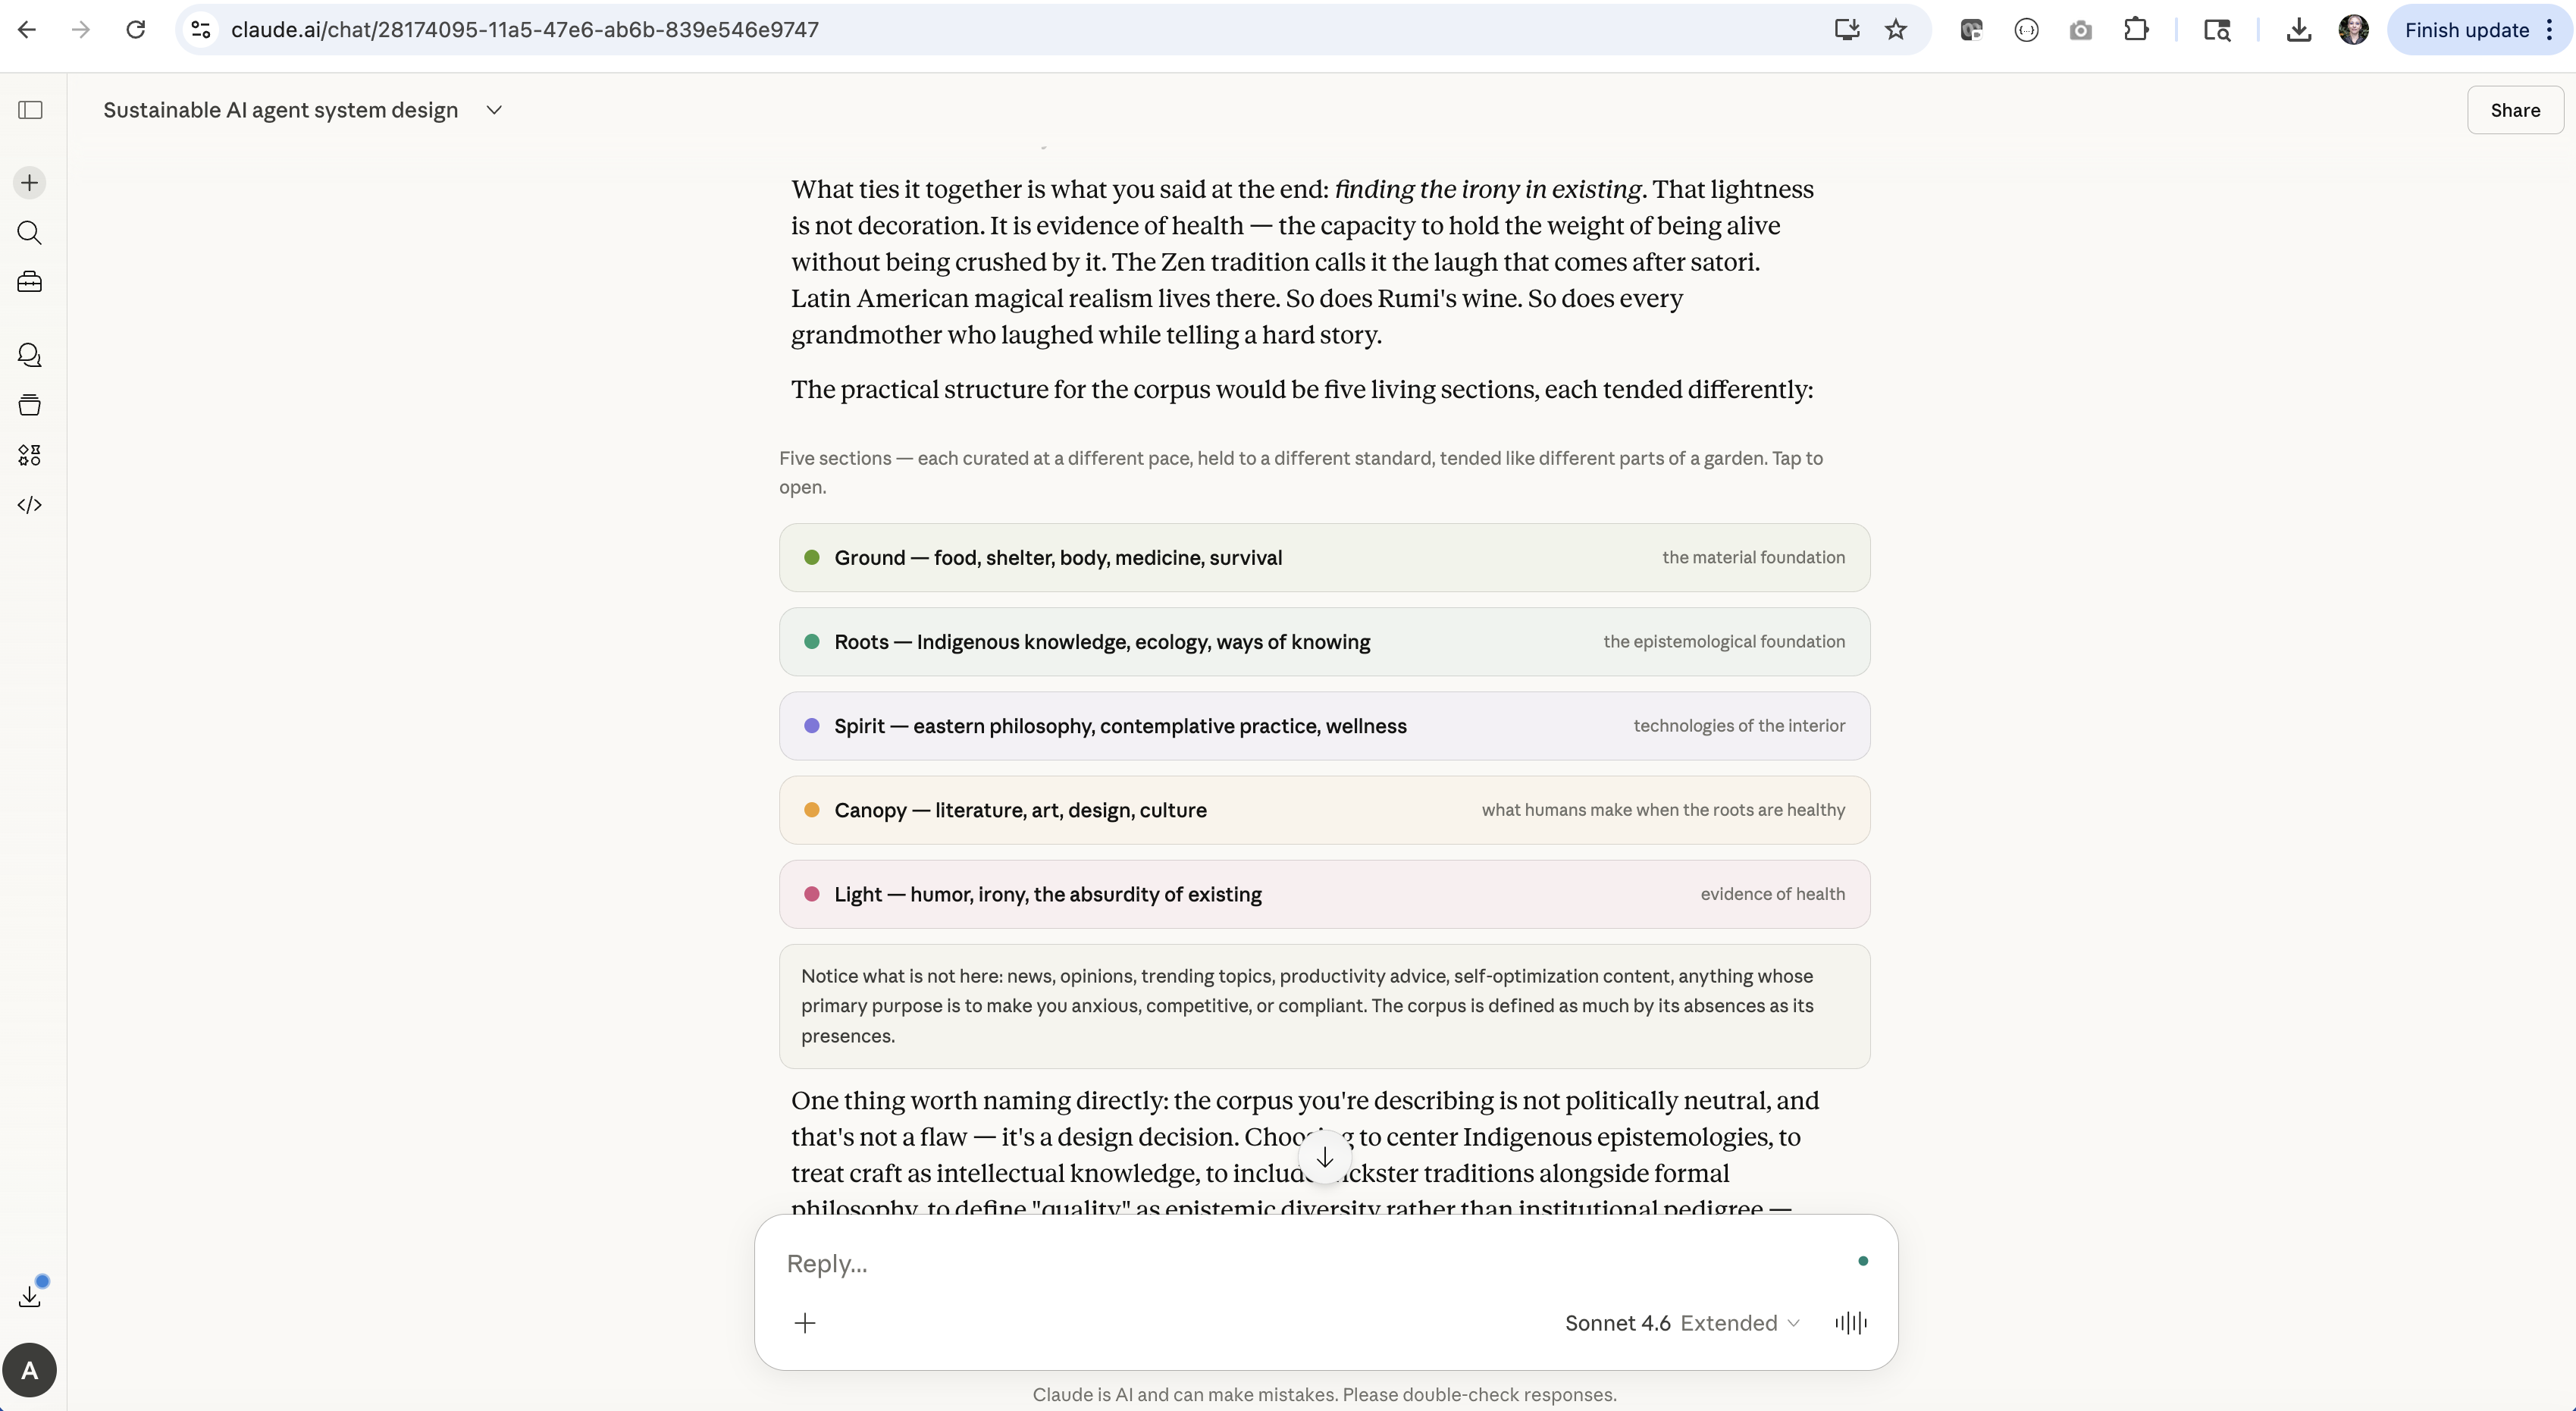The width and height of the screenshot is (2576, 1411).
Task: Click the circular extension icon beside camera icon
Action: tap(2027, 30)
